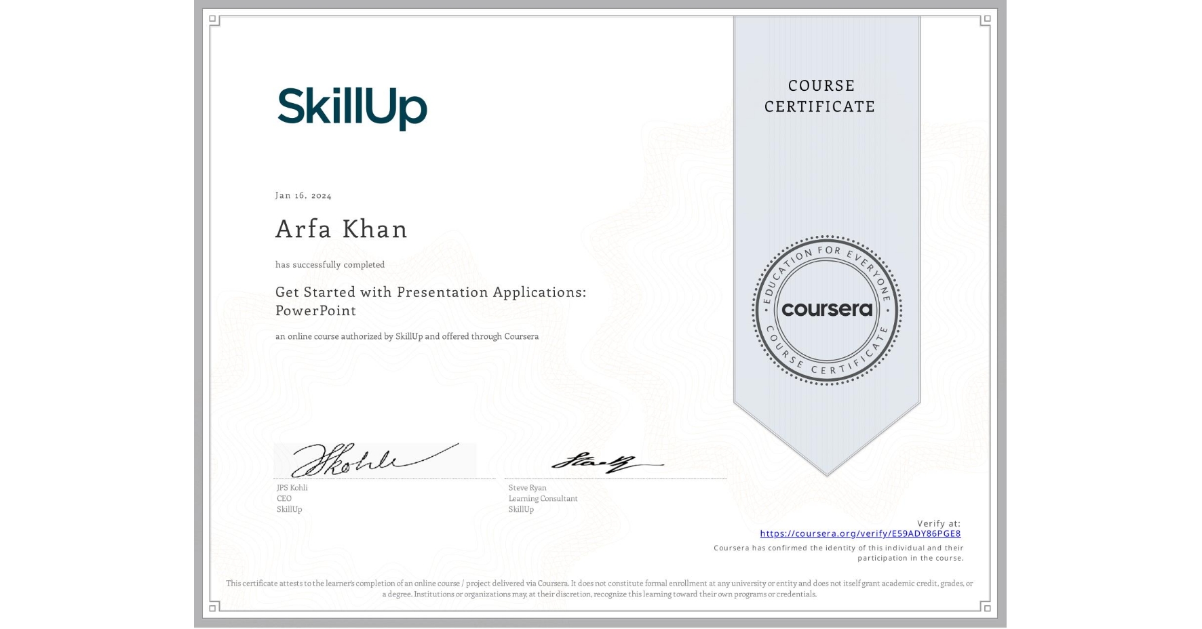Viewport: 1202px width, 629px height.
Task: Click the identity confirmation statement text
Action: (x=840, y=552)
